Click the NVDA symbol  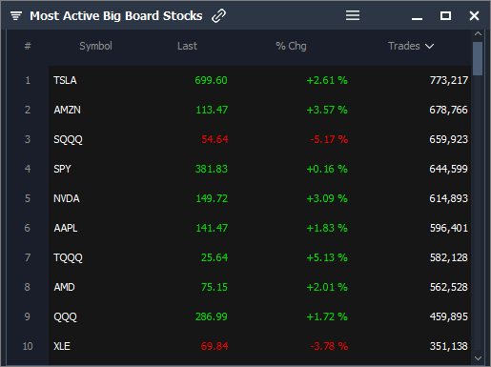67,198
